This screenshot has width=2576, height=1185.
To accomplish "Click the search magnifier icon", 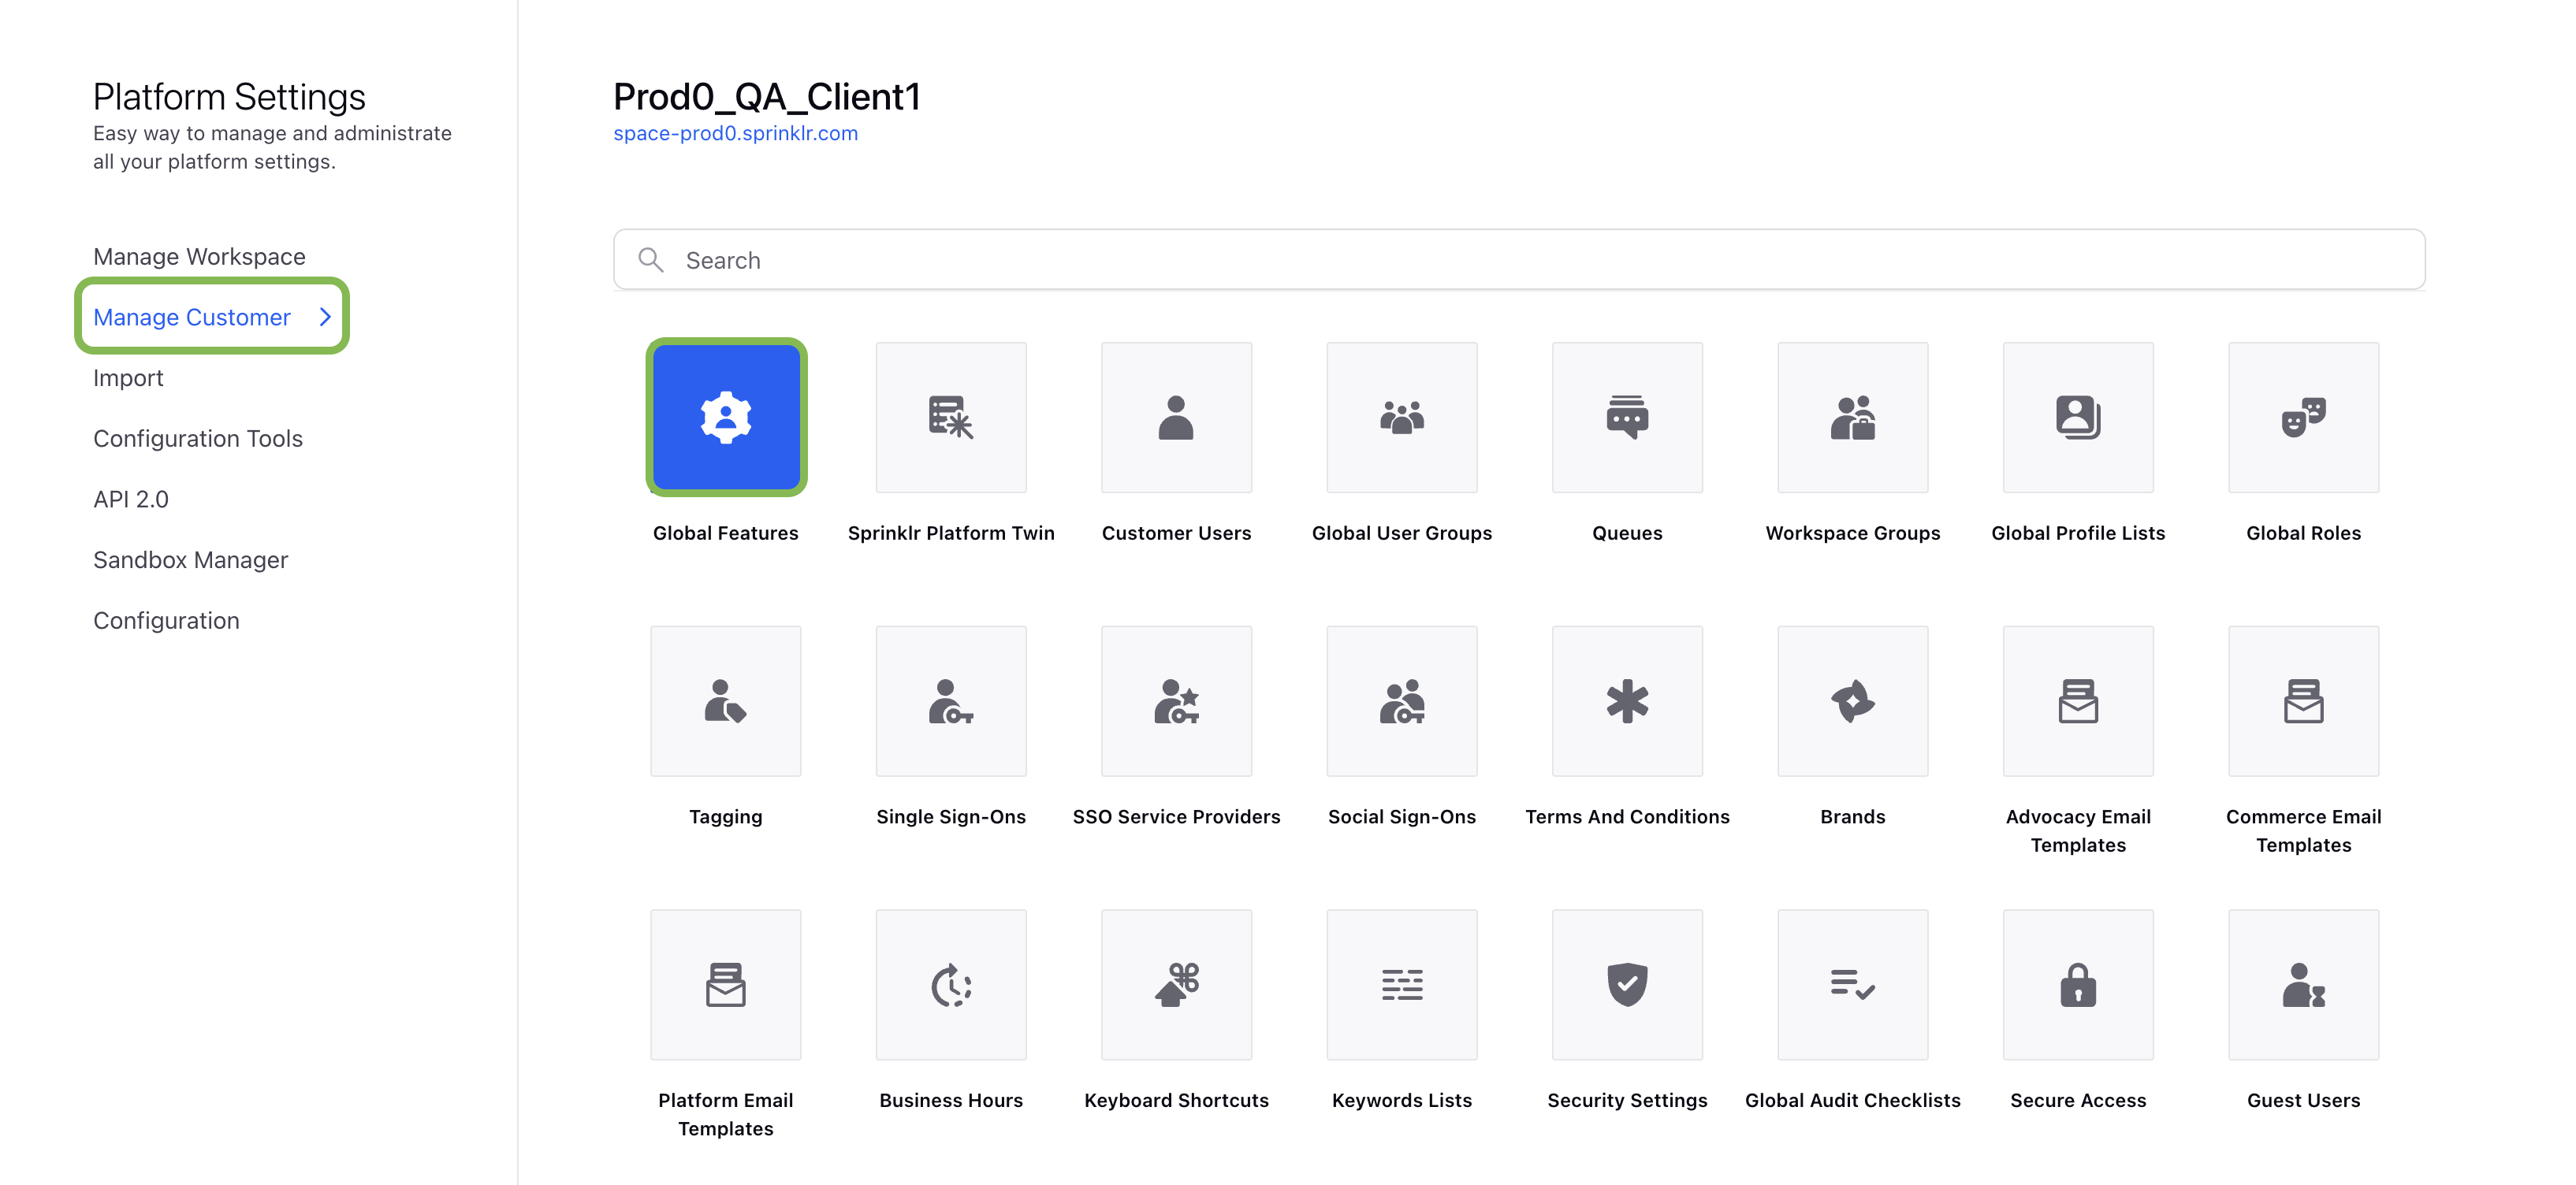I will point(651,260).
